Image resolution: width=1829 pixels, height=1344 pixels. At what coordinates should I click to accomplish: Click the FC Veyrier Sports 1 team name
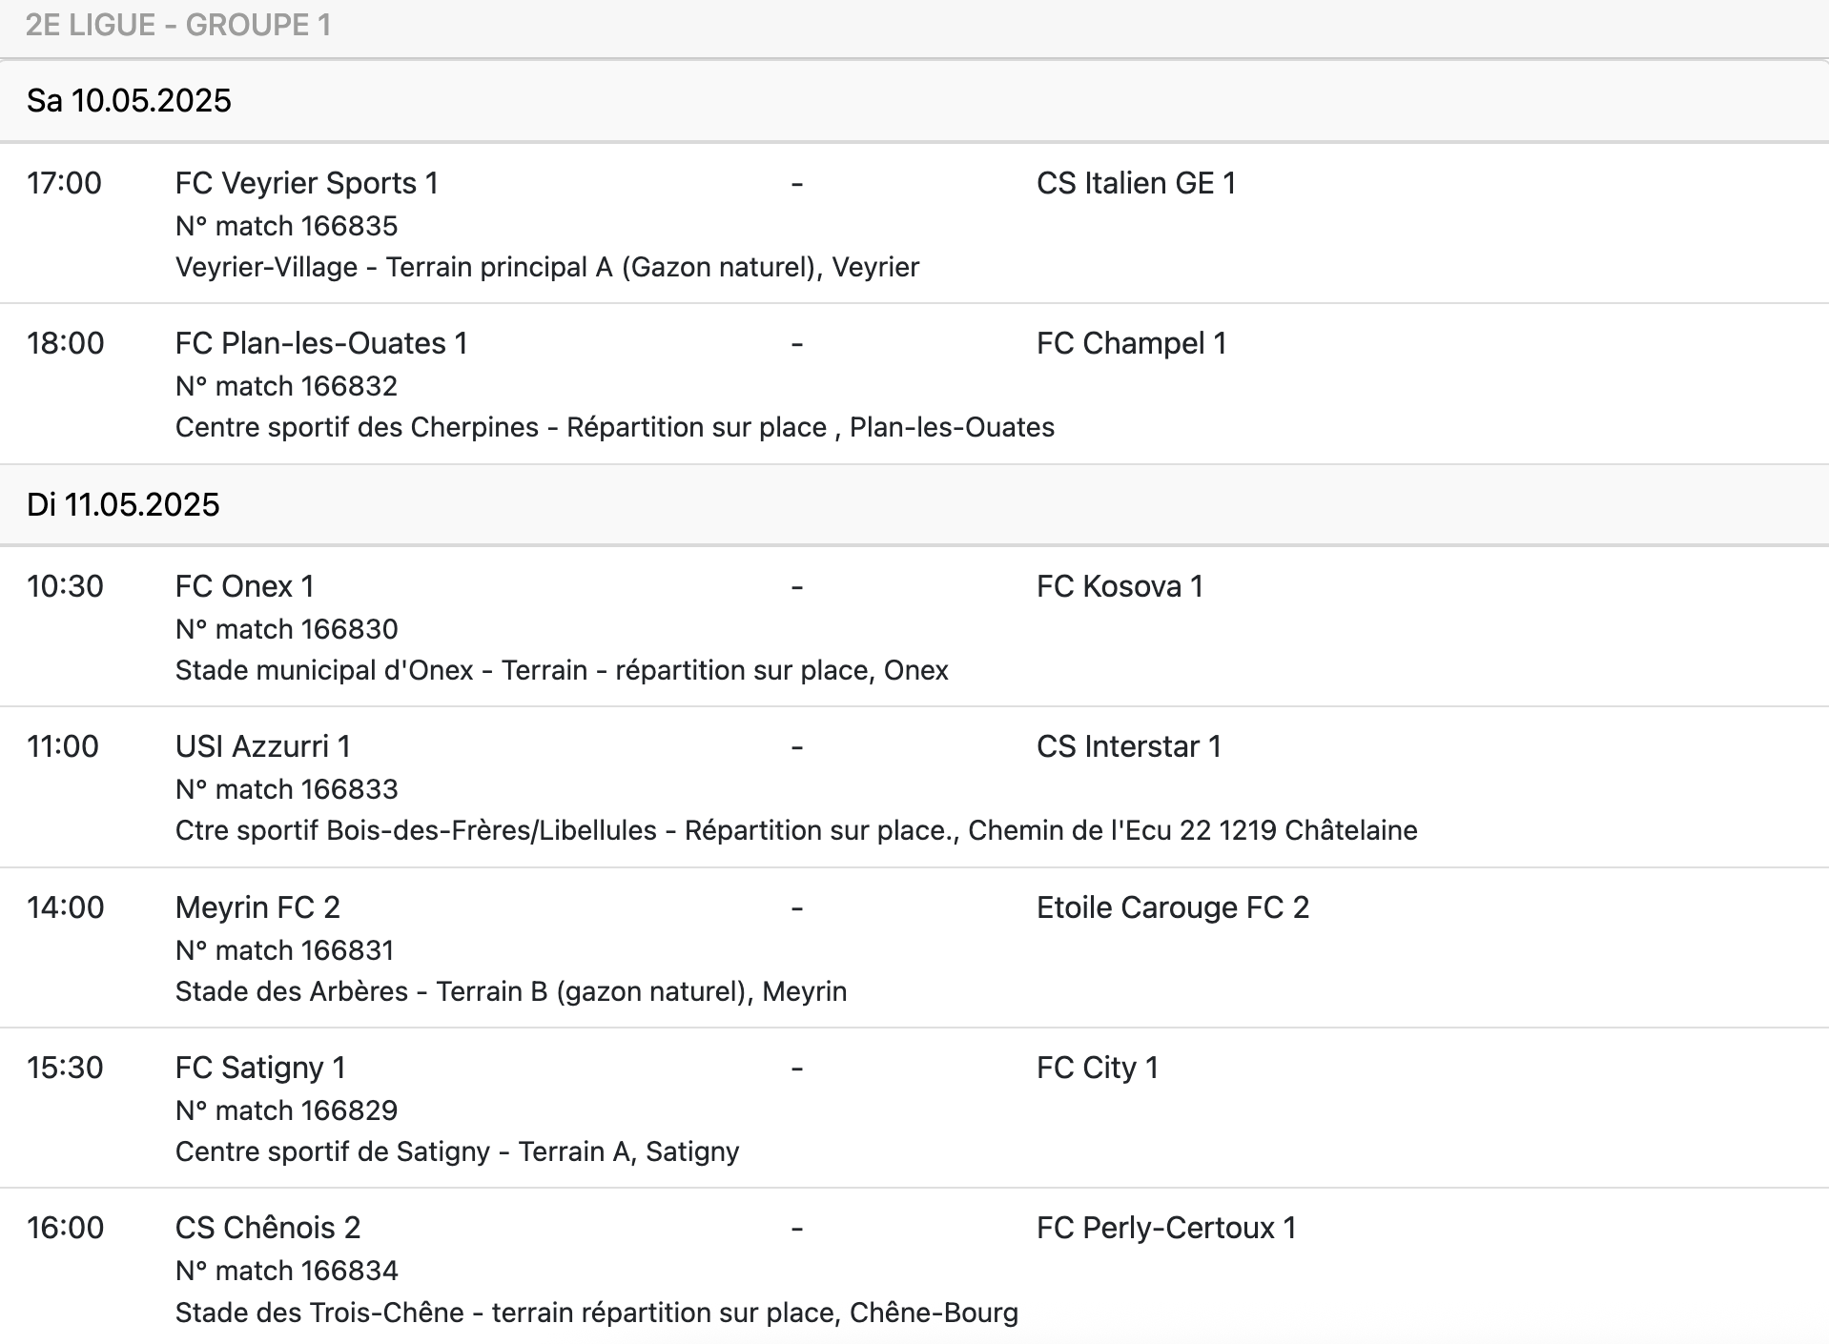click(x=306, y=183)
